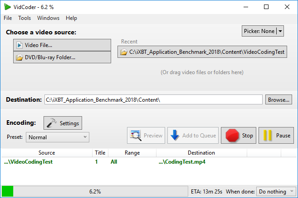
Task: Click the Recent label
Action: pos(129,42)
